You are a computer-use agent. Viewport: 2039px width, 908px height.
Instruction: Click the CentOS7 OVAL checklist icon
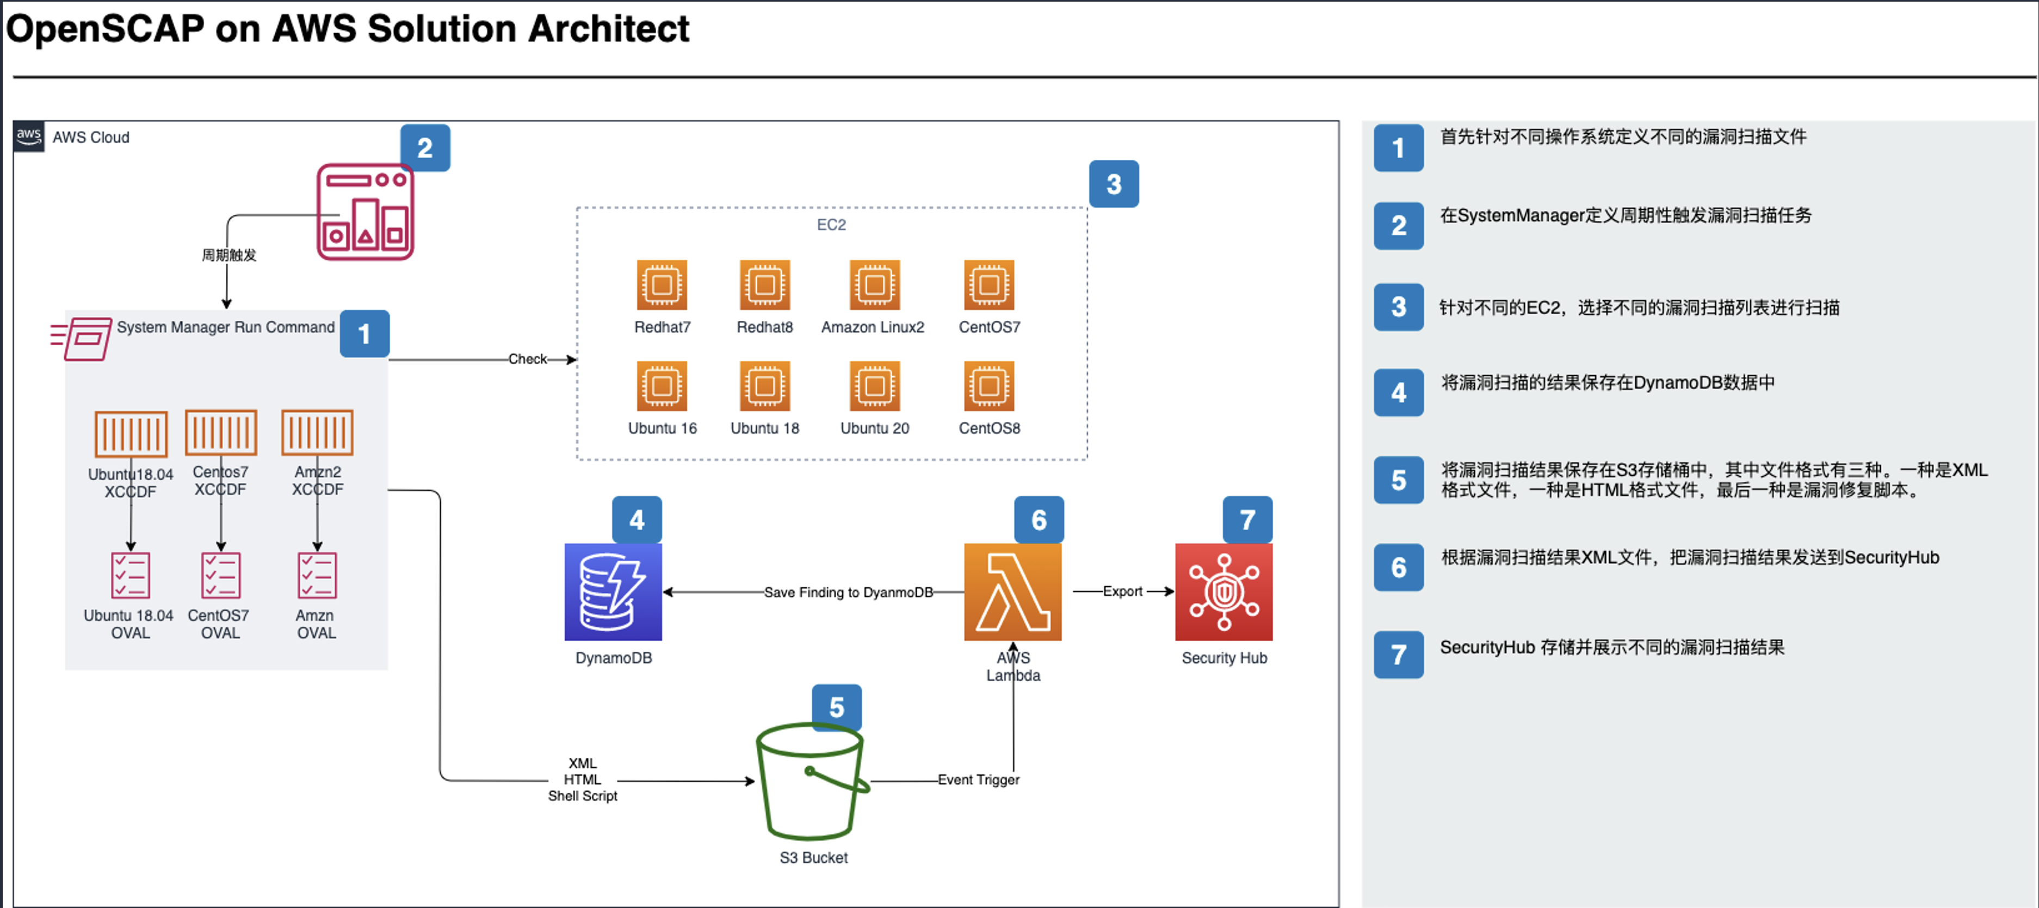pyautogui.click(x=221, y=575)
